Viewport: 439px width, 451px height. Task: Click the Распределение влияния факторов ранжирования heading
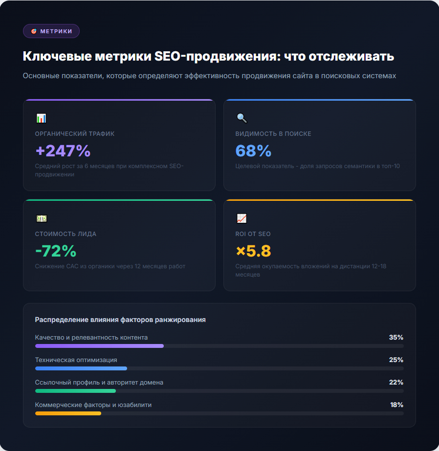120,320
